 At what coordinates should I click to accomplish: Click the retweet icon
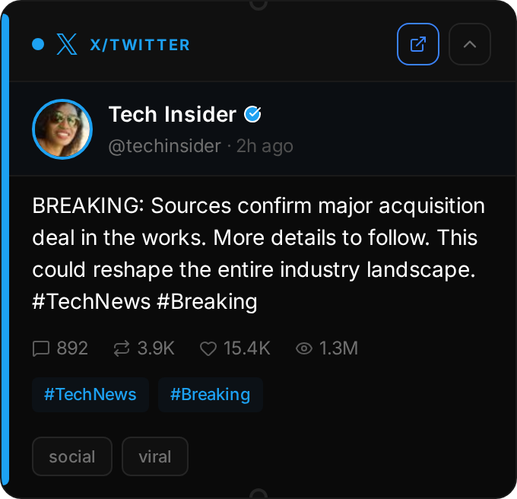coord(121,349)
